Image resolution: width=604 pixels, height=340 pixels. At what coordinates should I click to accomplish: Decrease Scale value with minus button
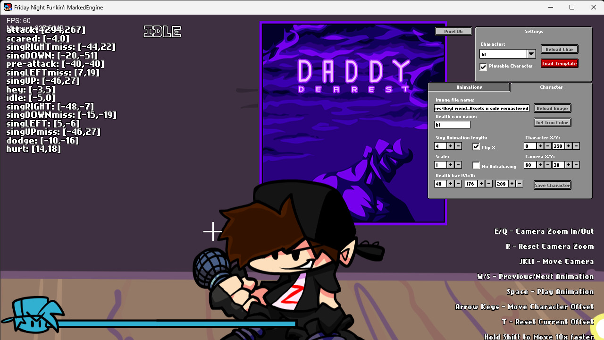point(458,165)
